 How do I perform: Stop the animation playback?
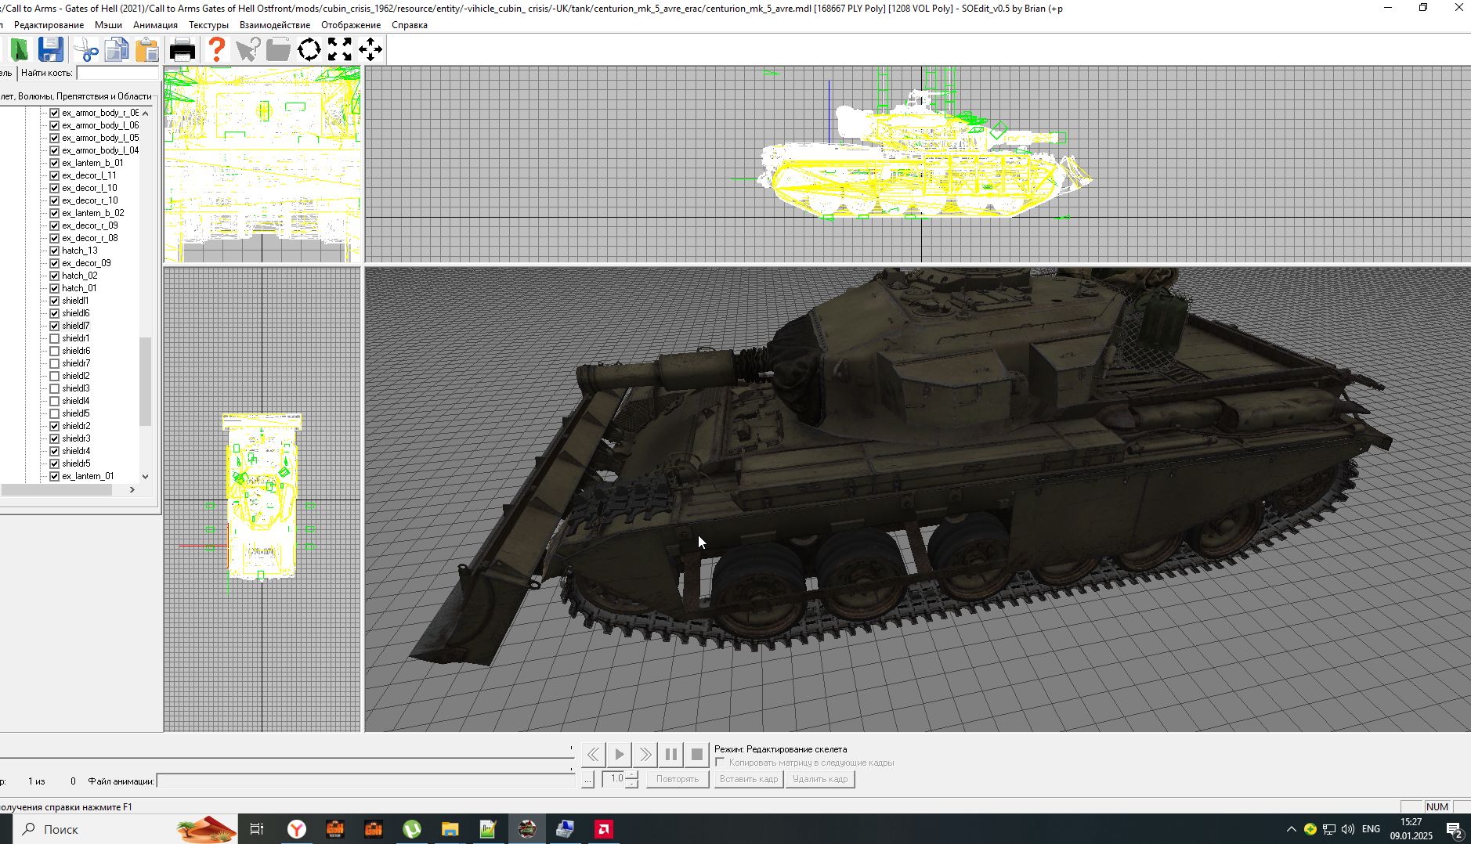pyautogui.click(x=697, y=755)
